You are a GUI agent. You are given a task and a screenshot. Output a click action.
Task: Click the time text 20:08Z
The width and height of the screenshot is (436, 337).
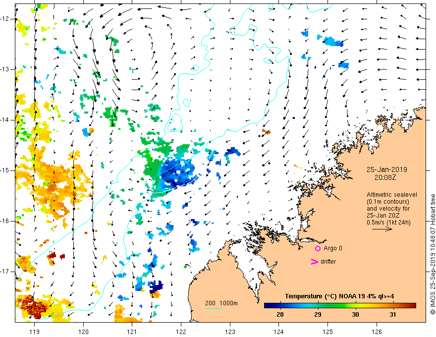click(x=385, y=177)
